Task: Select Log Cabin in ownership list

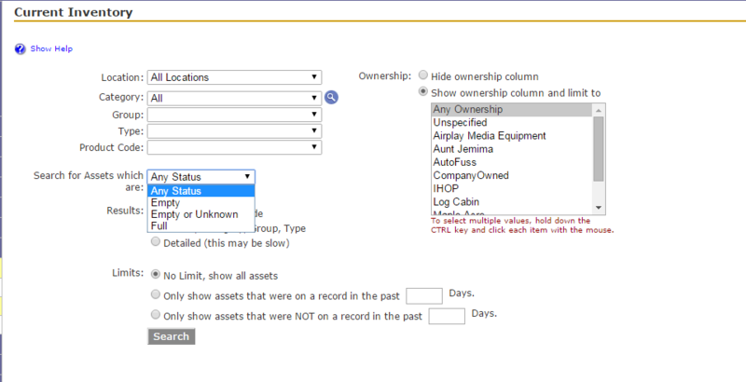Action: pos(512,202)
